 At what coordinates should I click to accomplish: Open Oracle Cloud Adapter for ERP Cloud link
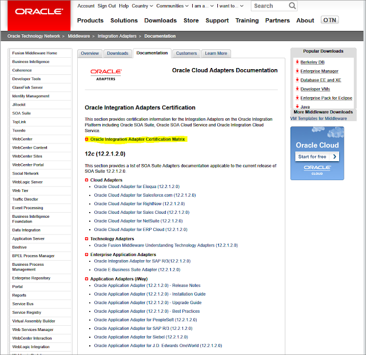click(141, 230)
